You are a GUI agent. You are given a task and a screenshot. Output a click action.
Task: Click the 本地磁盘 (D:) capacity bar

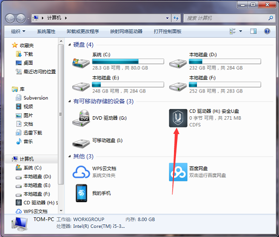225,62
